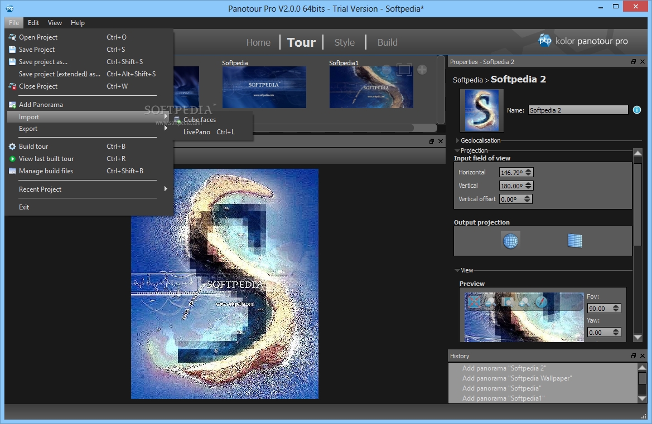Click the Build tour gear icon
Viewport: 652px width, 424px height.
[x=12, y=146]
